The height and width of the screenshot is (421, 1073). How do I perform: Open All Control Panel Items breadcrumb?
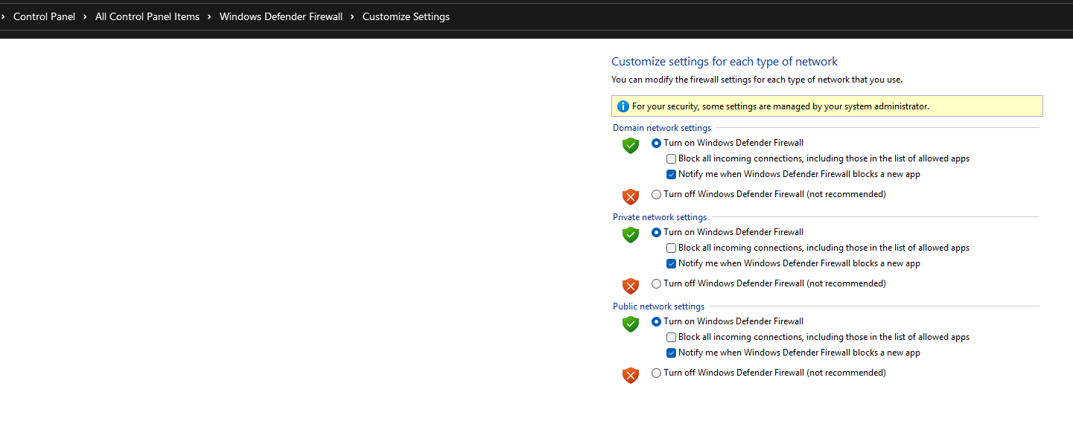click(147, 16)
